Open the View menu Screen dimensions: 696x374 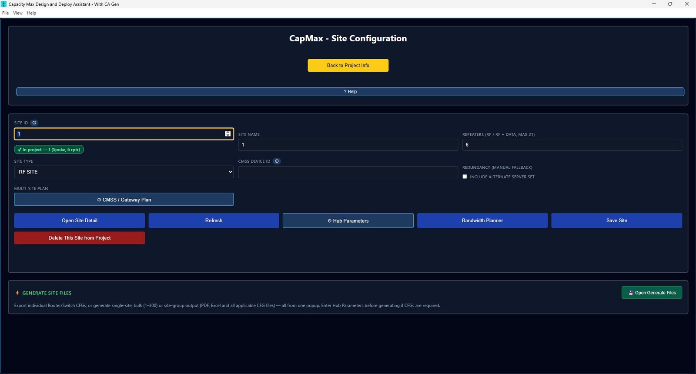18,13
